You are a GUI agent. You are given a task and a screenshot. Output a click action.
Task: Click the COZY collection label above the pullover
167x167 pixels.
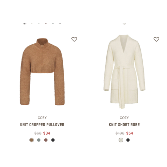coord(42,118)
